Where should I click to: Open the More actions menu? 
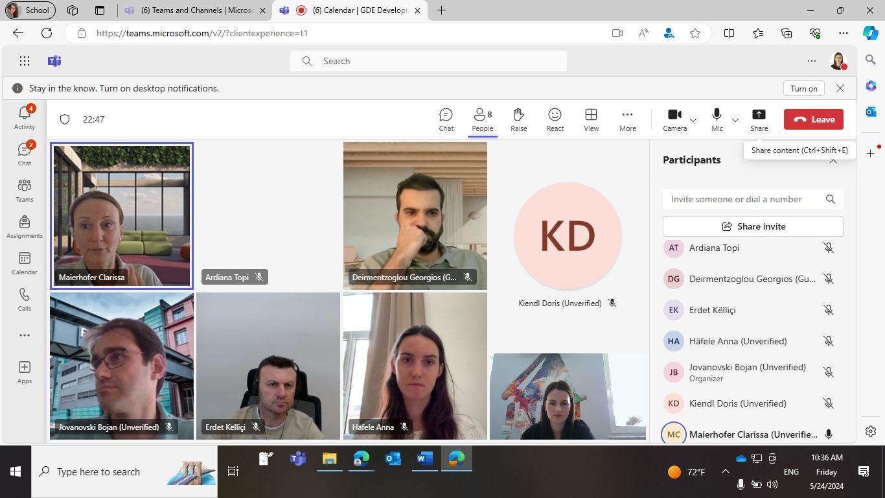pyautogui.click(x=627, y=119)
